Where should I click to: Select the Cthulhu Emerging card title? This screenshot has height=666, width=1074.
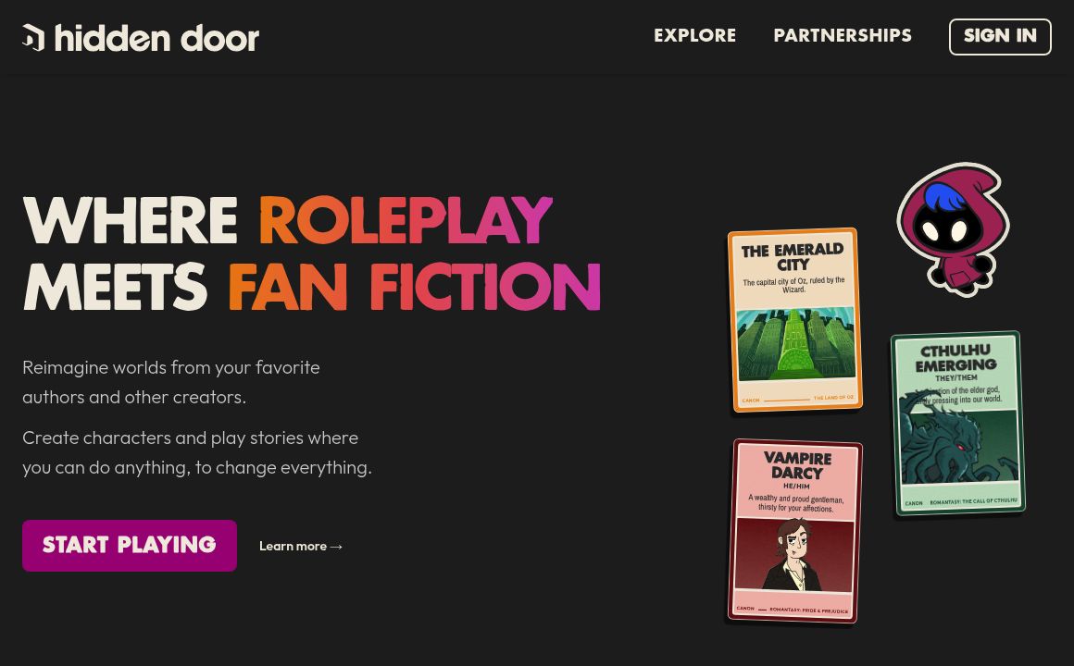point(955,357)
